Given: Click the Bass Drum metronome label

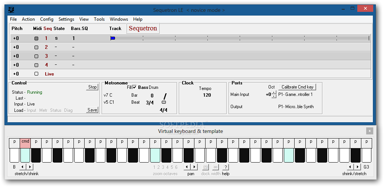Looking at the screenshot, I should [x=148, y=87].
